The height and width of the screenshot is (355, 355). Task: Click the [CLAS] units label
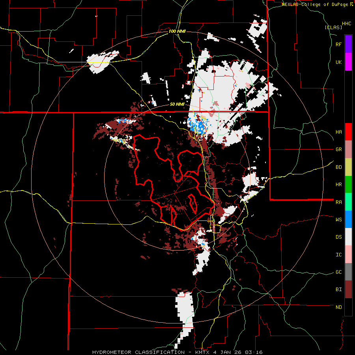point(333,27)
